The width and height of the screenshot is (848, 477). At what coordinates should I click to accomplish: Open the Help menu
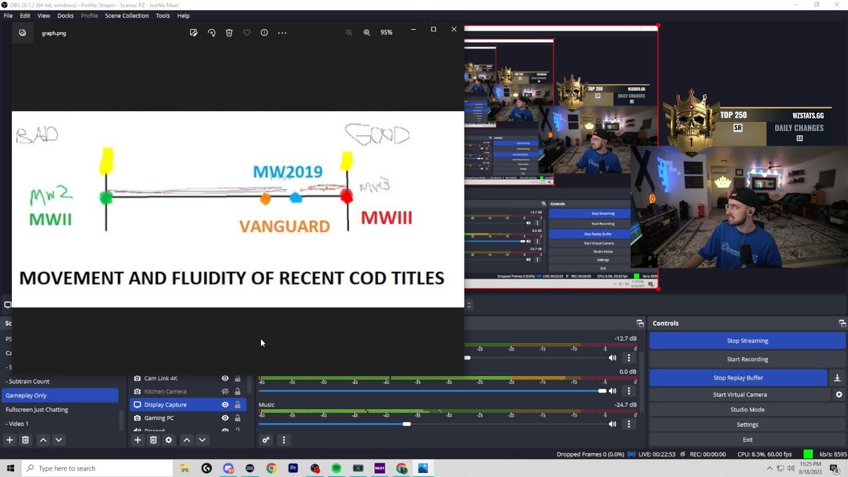point(184,15)
